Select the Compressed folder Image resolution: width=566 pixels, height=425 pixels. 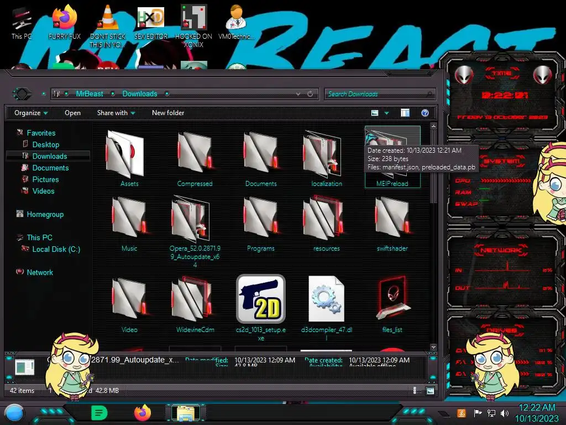pyautogui.click(x=195, y=158)
